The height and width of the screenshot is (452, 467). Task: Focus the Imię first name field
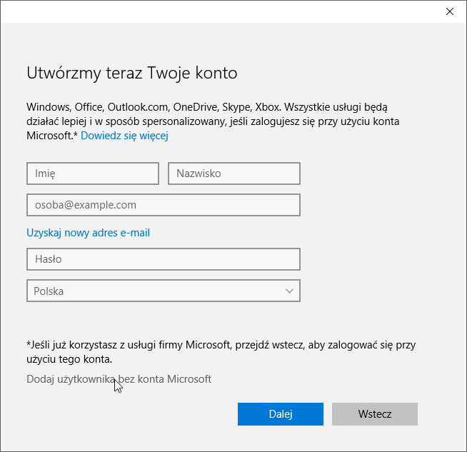pos(93,174)
